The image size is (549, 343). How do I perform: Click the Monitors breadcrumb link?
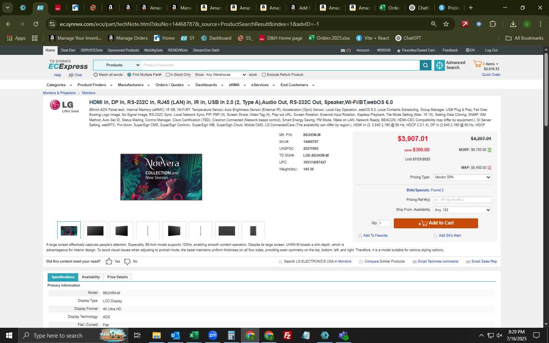88,93
